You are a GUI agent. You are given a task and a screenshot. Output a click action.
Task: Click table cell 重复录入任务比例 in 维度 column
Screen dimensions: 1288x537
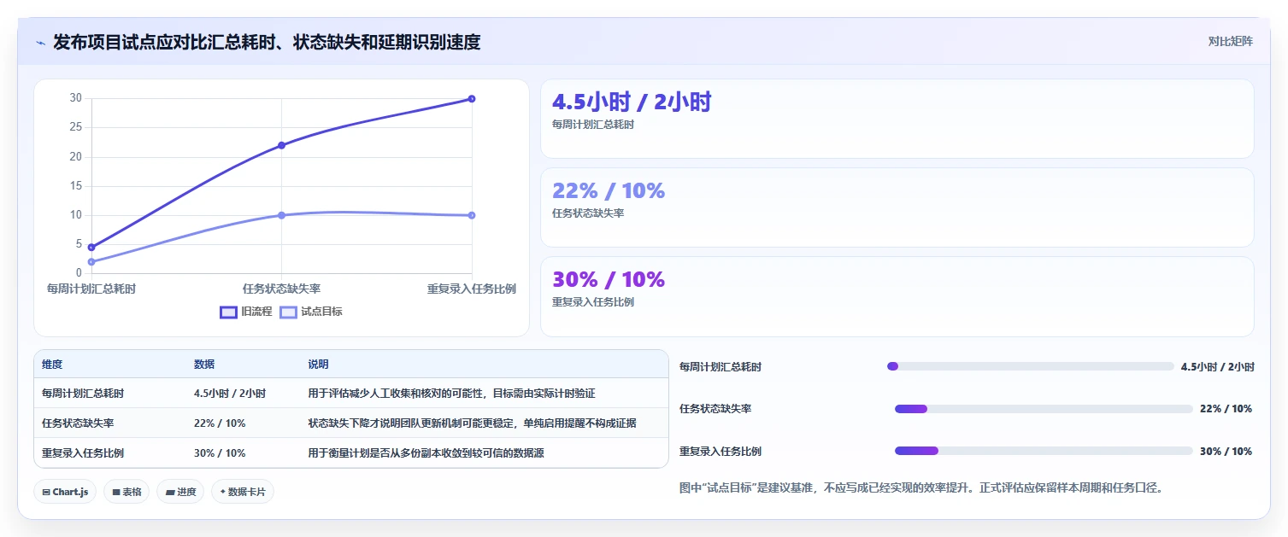(83, 453)
